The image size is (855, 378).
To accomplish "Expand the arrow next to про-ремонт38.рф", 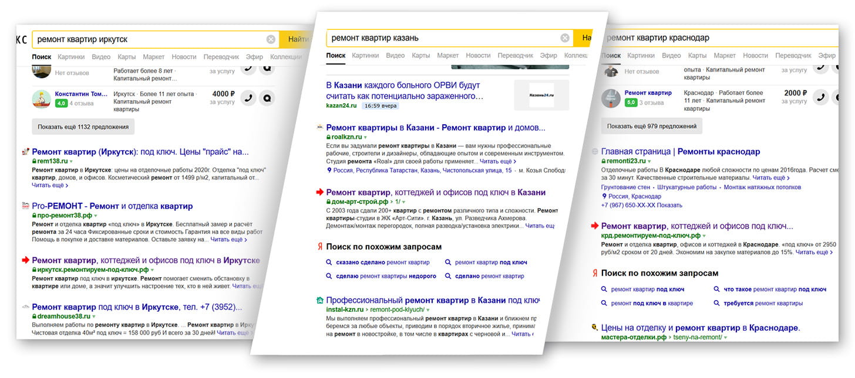I will [96, 216].
